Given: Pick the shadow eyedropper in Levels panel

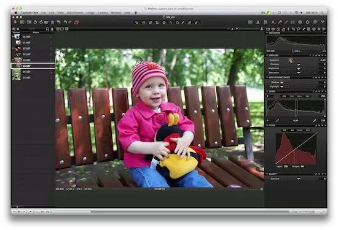Looking at the screenshot, I should 277,121.
